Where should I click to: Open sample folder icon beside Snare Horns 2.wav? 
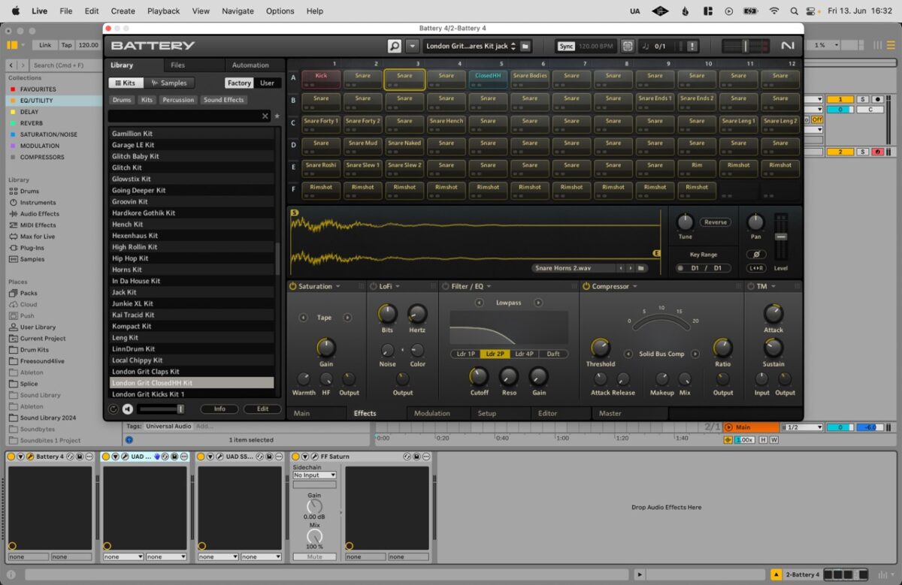pyautogui.click(x=641, y=268)
